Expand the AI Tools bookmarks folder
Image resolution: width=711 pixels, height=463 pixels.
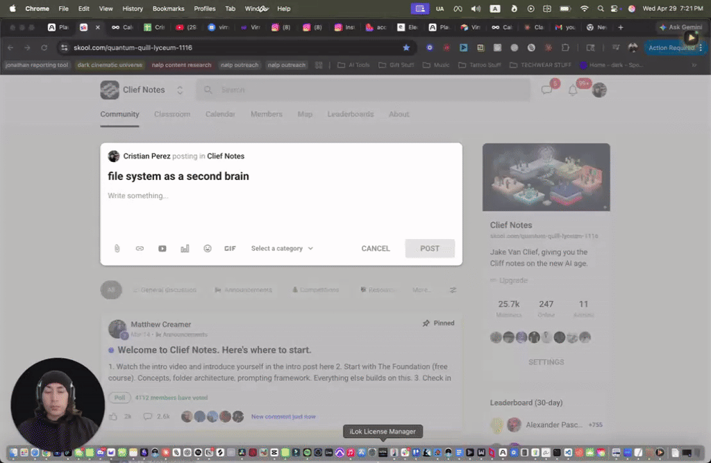point(353,65)
